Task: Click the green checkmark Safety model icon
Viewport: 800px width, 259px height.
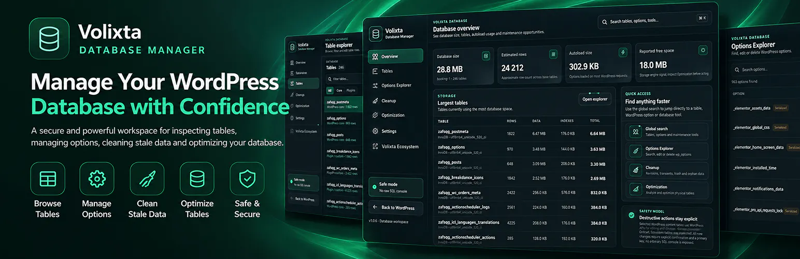Action: coord(631,215)
